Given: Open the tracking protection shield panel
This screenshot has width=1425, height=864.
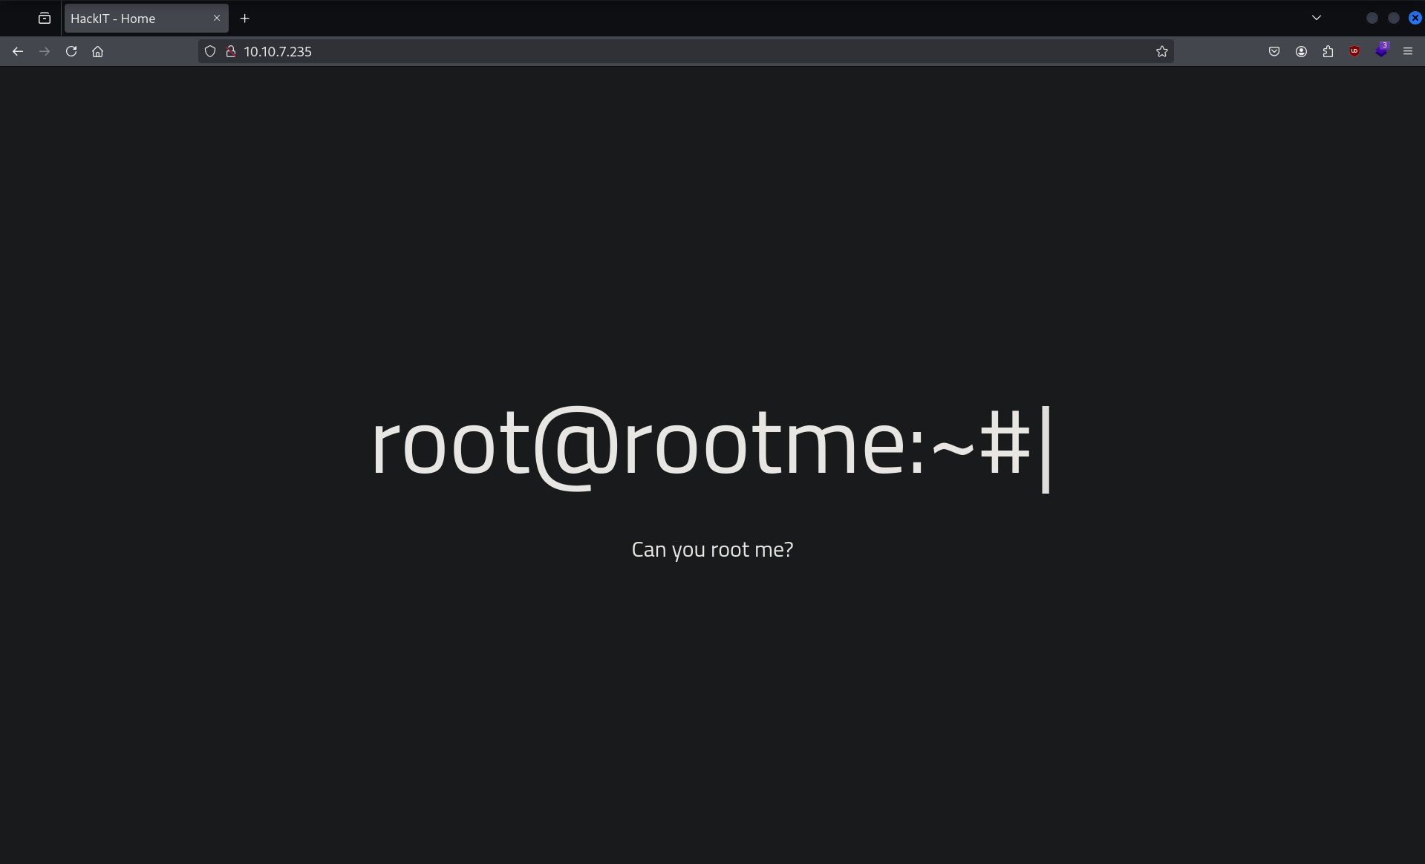Looking at the screenshot, I should [210, 51].
